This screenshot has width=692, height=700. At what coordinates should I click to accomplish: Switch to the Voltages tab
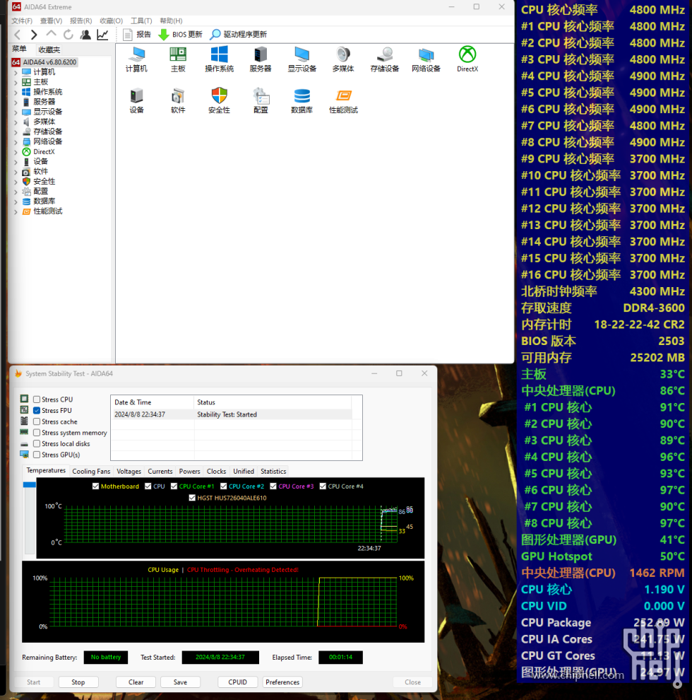tap(129, 472)
